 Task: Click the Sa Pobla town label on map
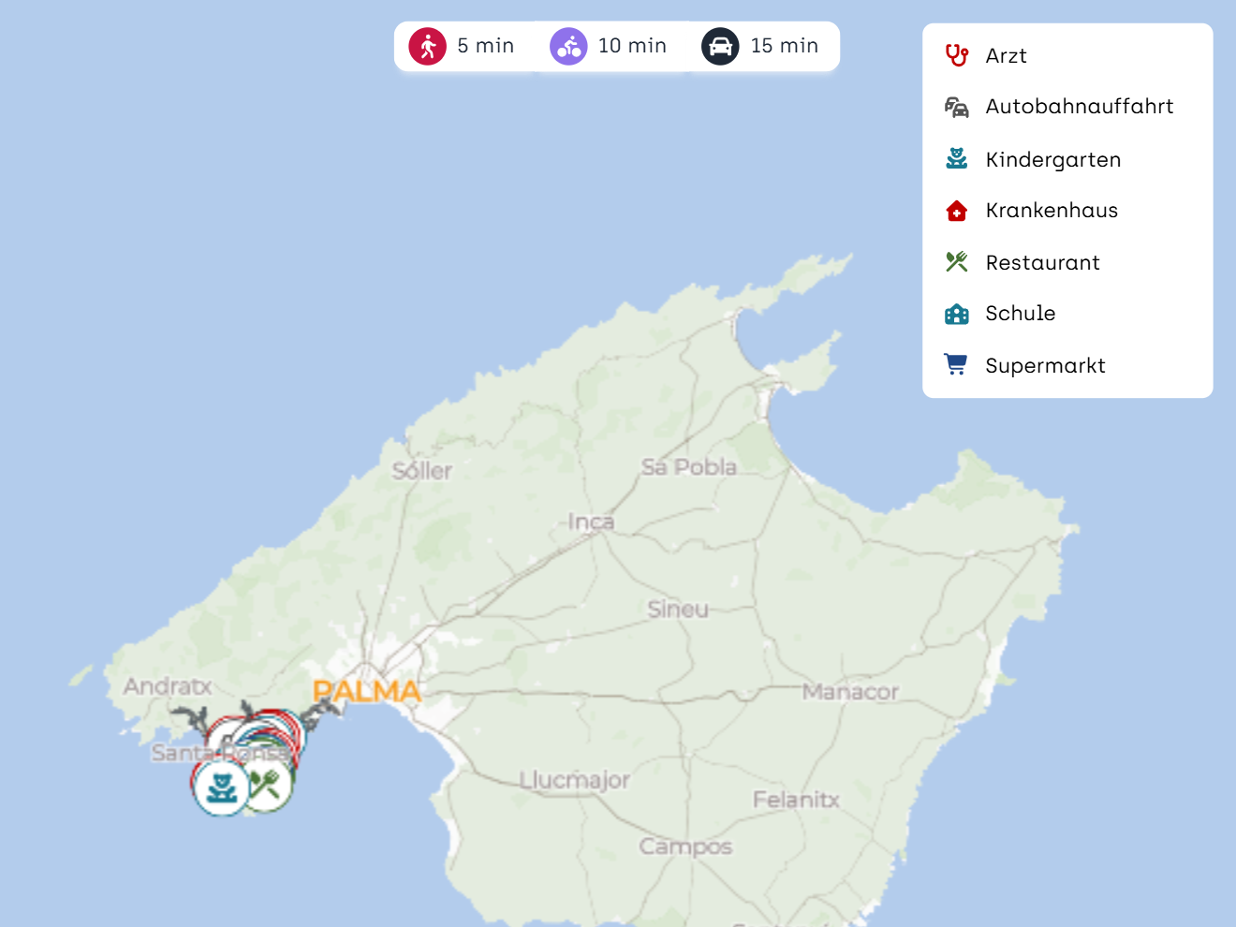click(688, 466)
